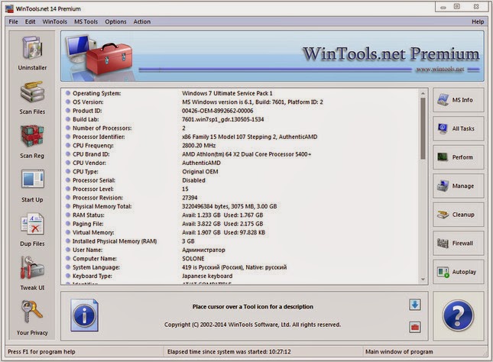Click the 'Main window of program' status text
The width and height of the screenshot is (493, 362).
[x=399, y=351]
